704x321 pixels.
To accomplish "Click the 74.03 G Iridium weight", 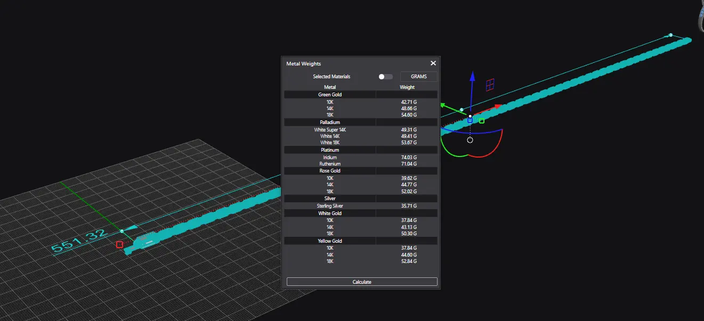I will click(409, 158).
